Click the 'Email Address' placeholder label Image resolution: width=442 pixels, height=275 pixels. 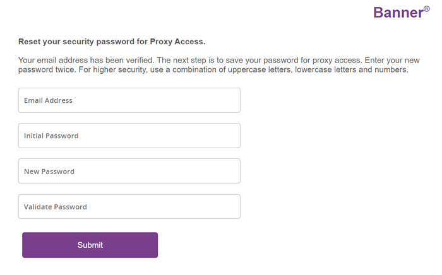(x=48, y=100)
